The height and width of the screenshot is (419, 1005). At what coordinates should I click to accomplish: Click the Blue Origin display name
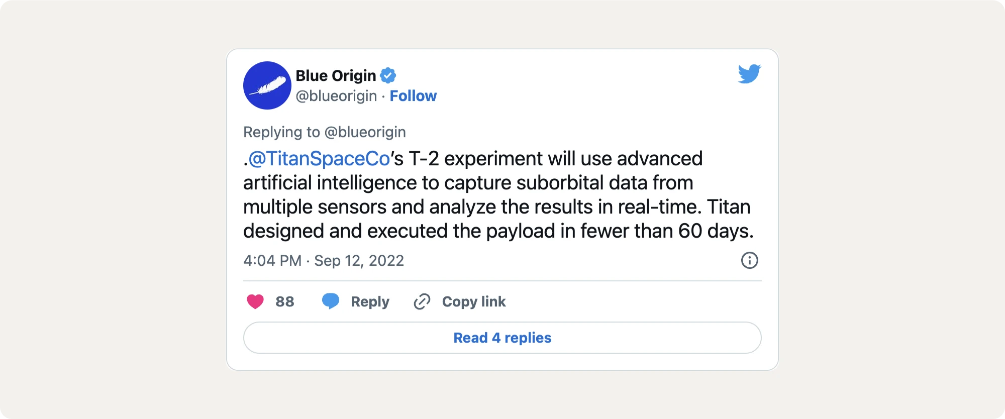click(336, 76)
